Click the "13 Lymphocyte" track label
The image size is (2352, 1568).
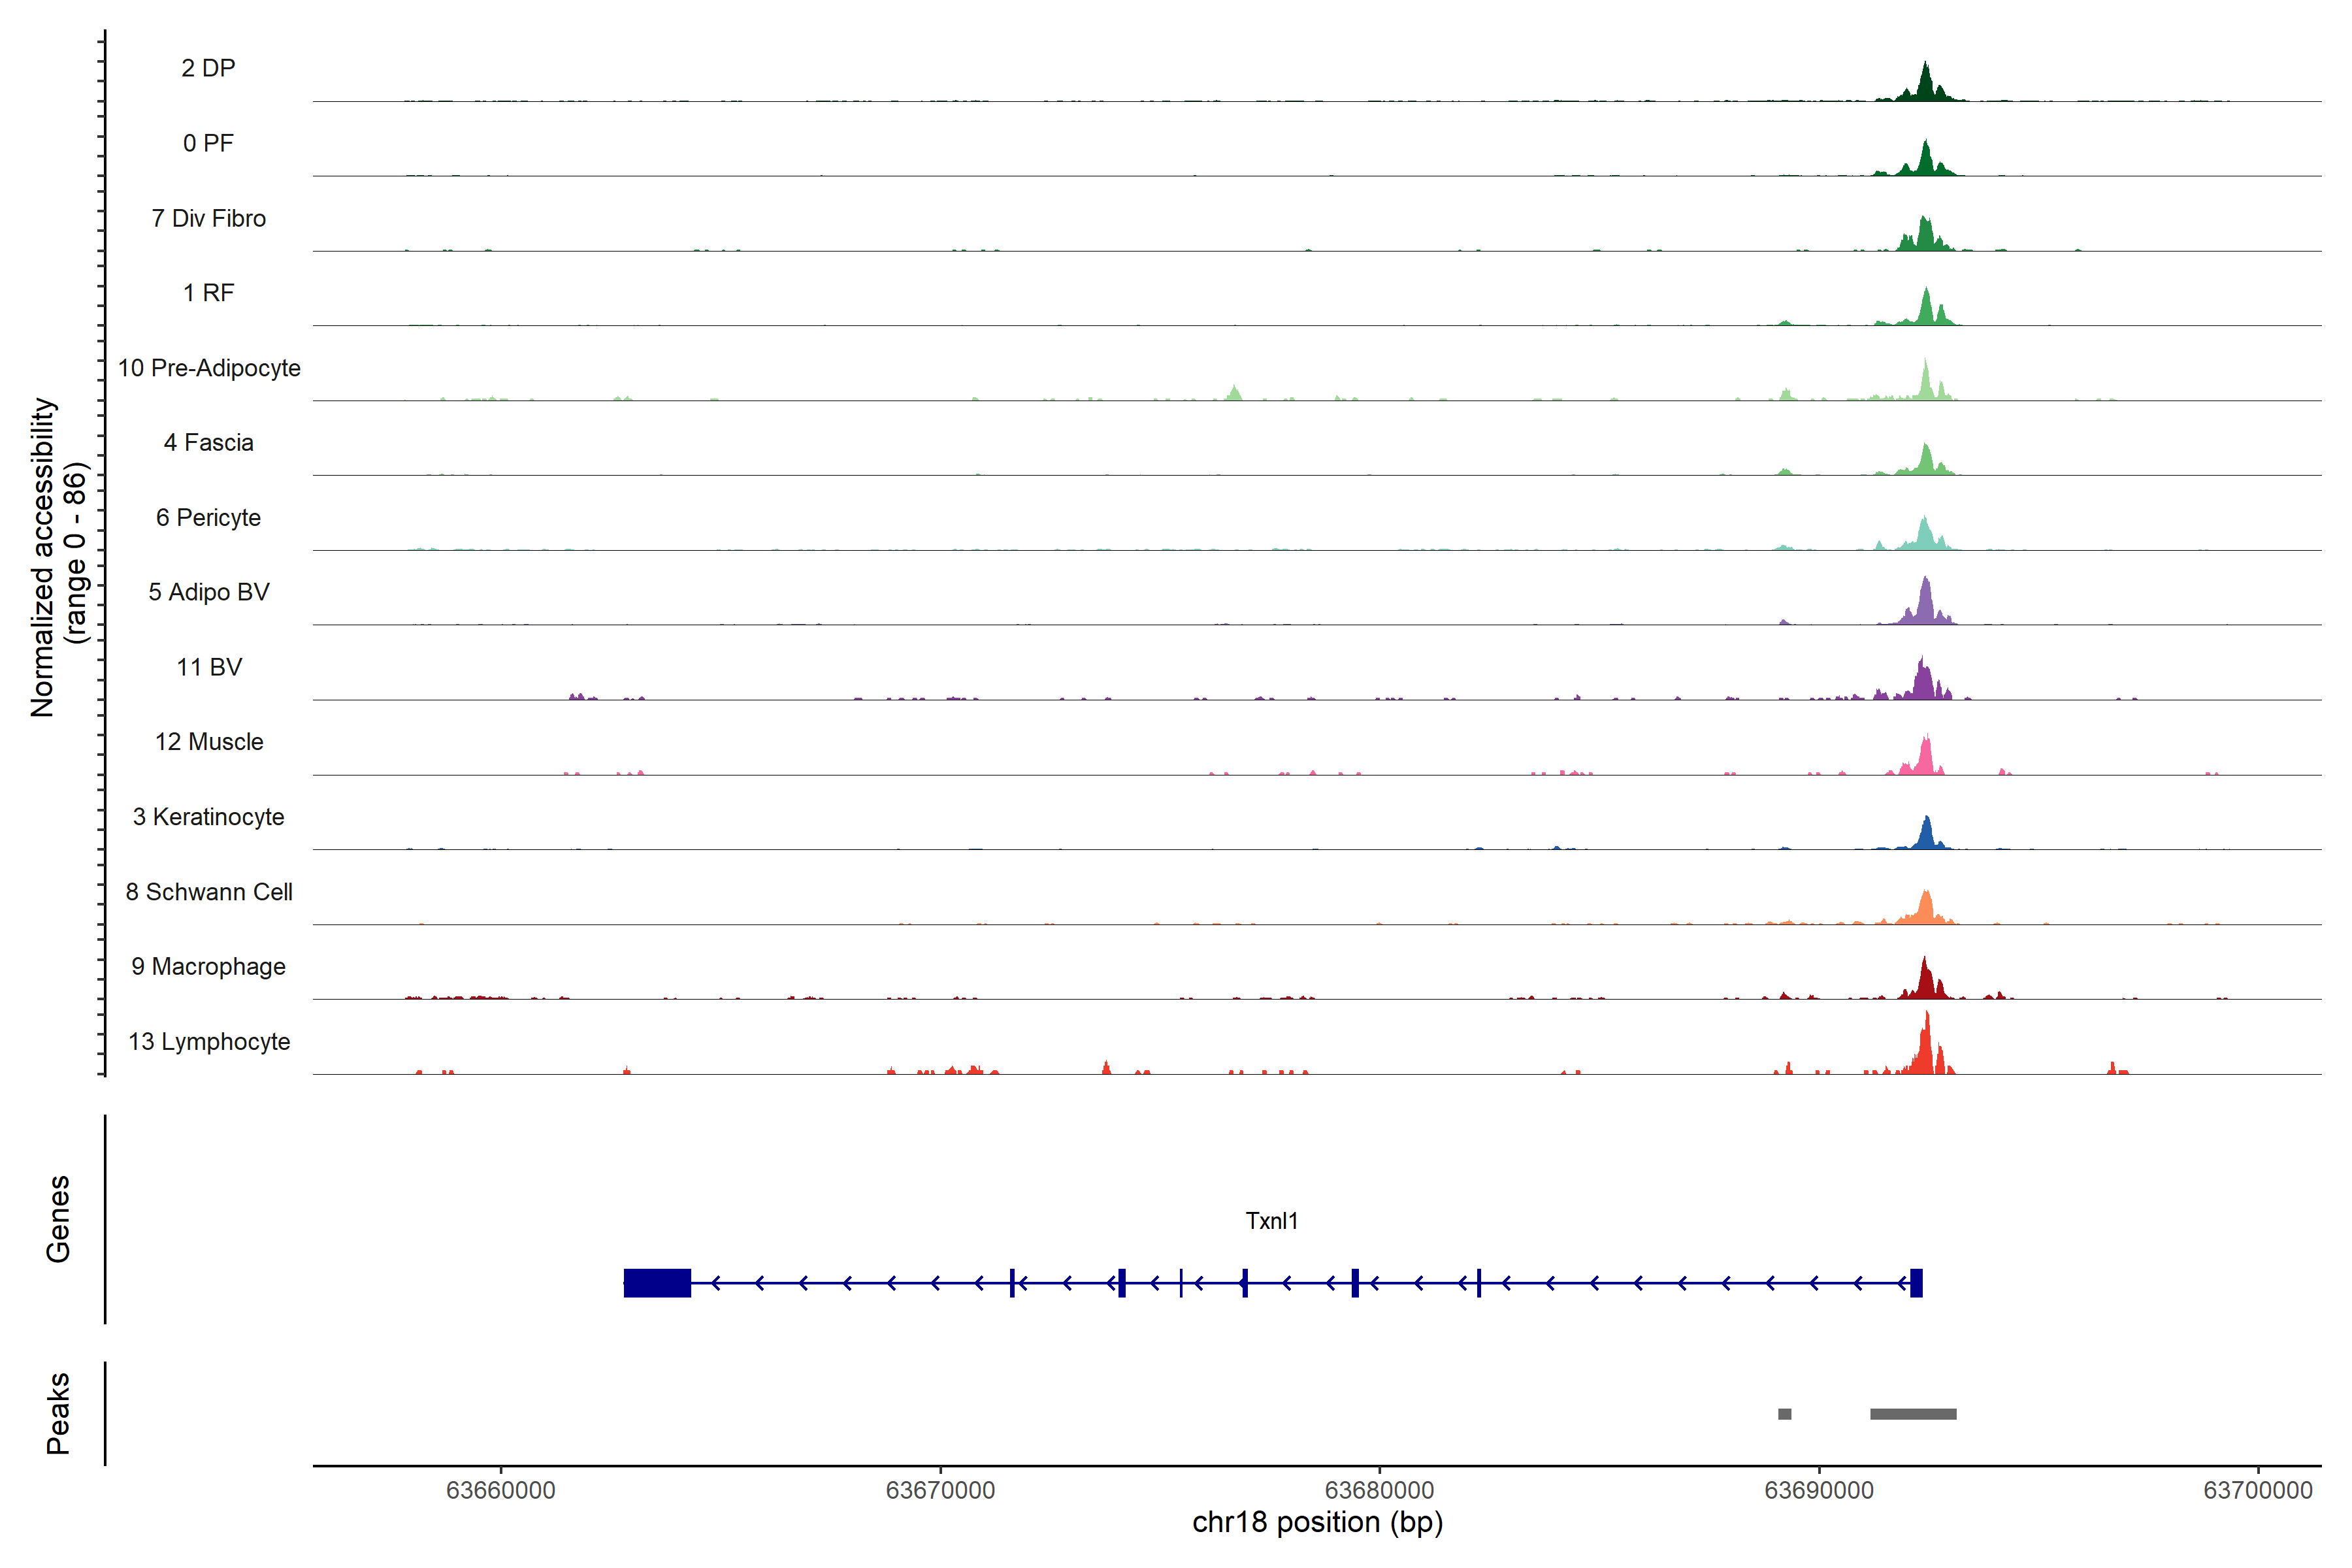[x=209, y=1041]
